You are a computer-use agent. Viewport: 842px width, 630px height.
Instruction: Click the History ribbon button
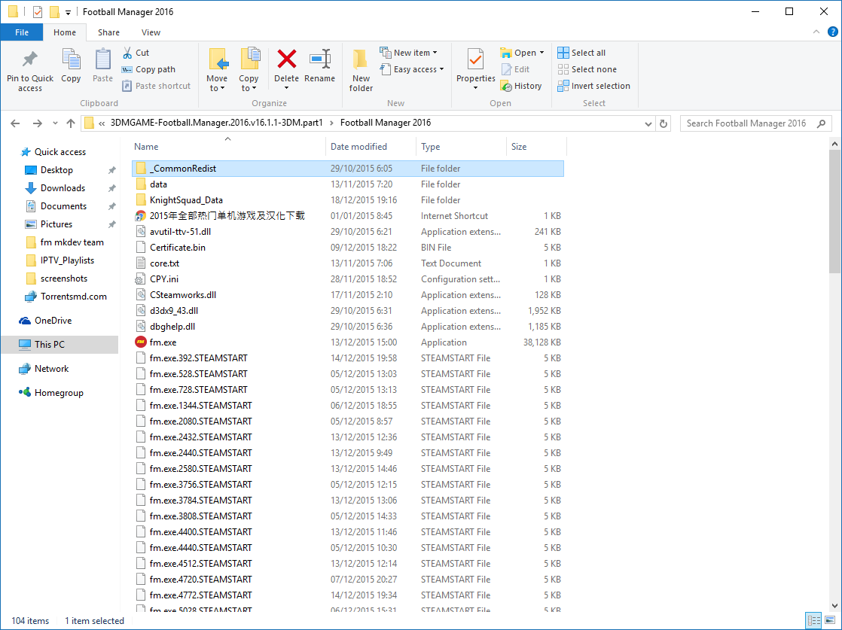521,86
